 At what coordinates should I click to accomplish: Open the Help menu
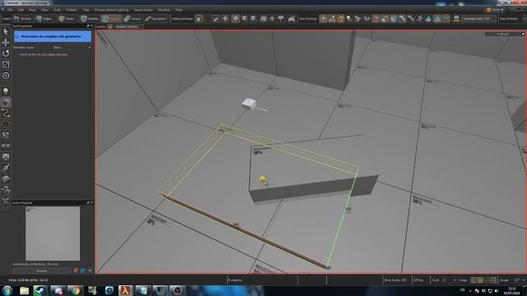tap(179, 10)
